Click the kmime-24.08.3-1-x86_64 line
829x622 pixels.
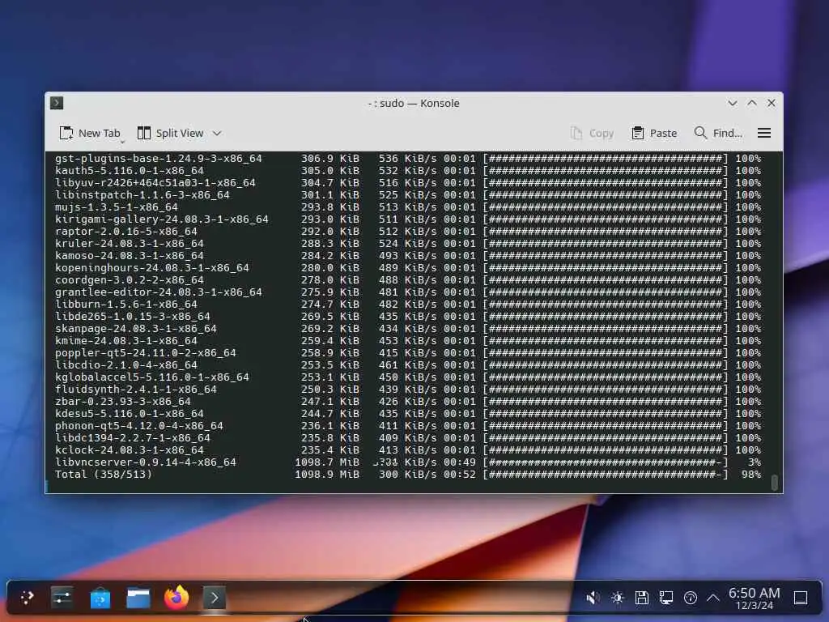point(408,341)
